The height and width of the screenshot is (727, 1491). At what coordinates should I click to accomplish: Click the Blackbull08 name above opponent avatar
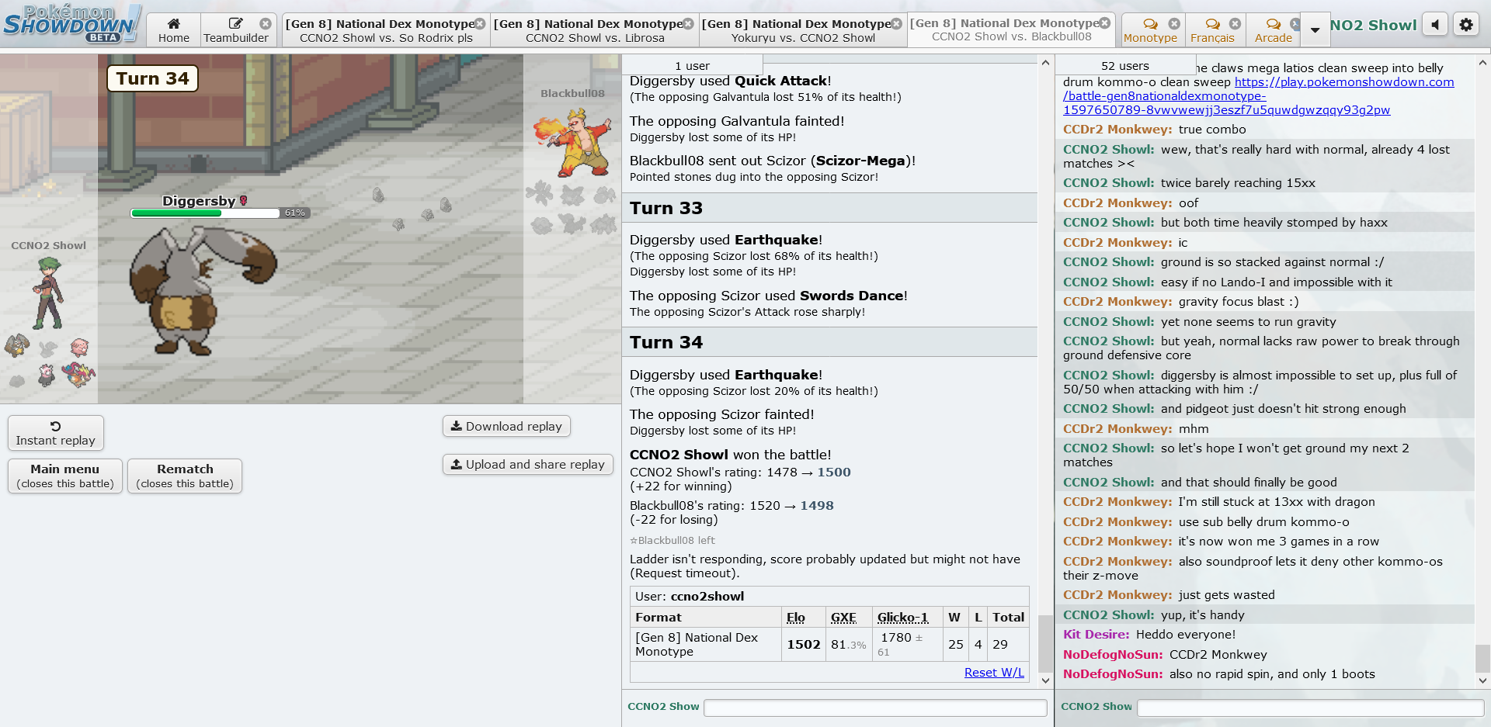(572, 93)
